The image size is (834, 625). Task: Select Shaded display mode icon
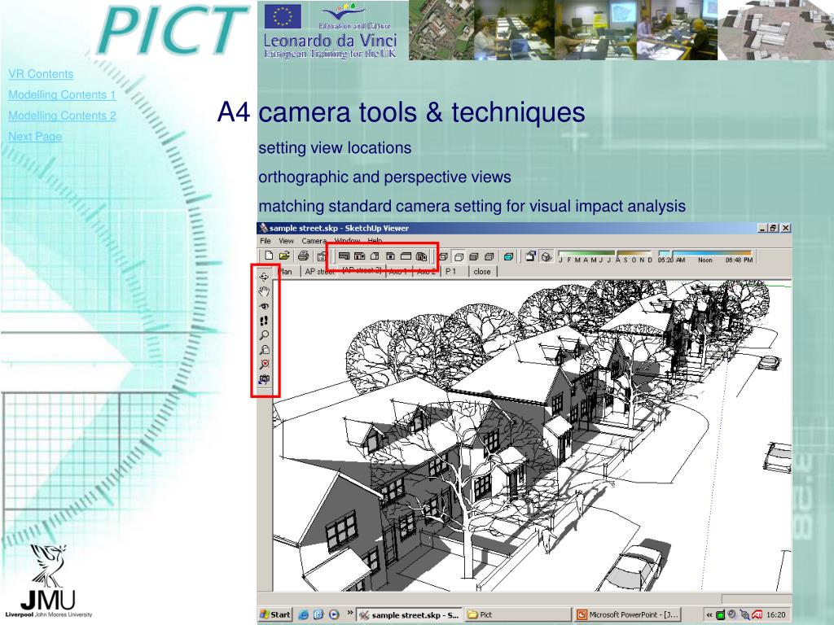[474, 256]
